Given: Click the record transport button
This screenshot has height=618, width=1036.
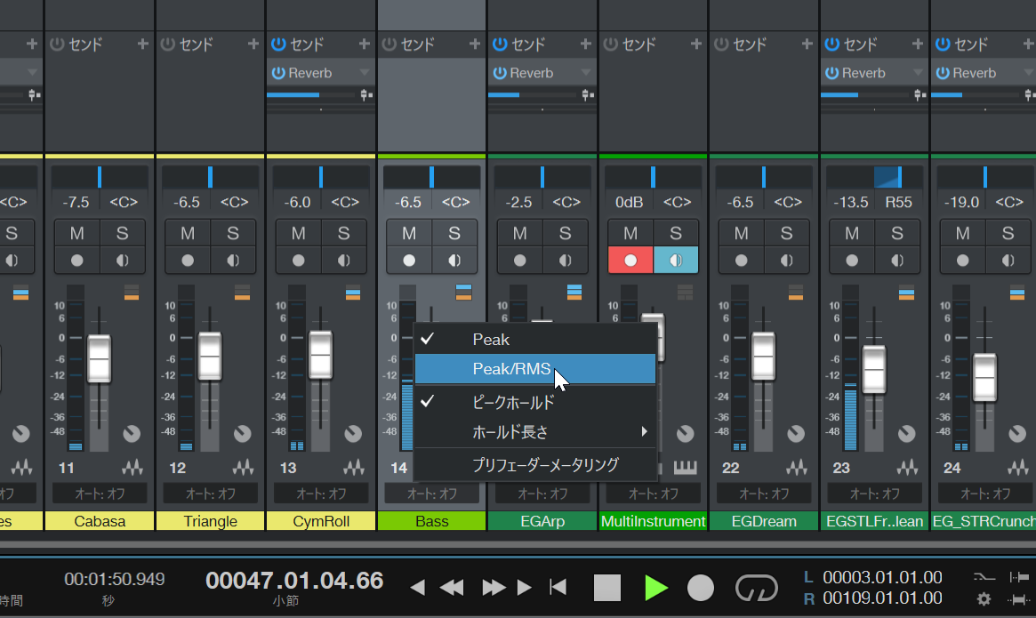Looking at the screenshot, I should [x=701, y=588].
